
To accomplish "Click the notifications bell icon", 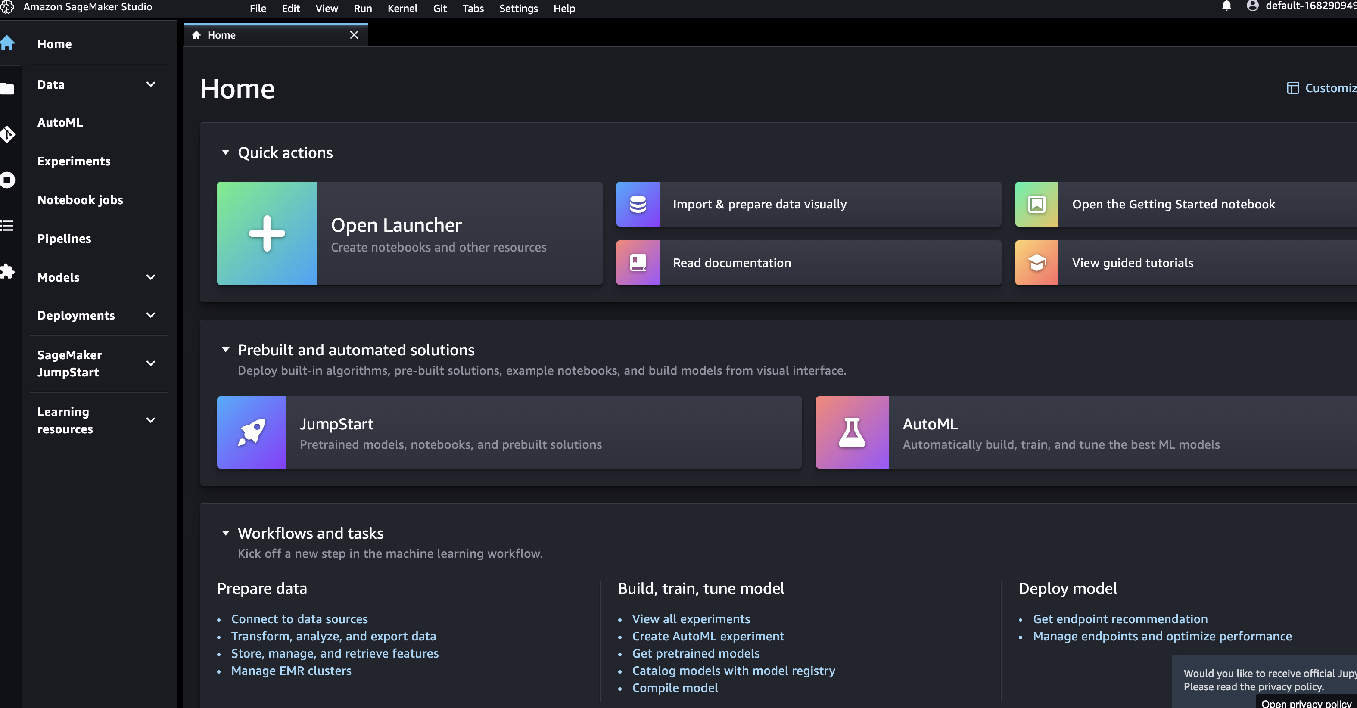I will tap(1226, 6).
